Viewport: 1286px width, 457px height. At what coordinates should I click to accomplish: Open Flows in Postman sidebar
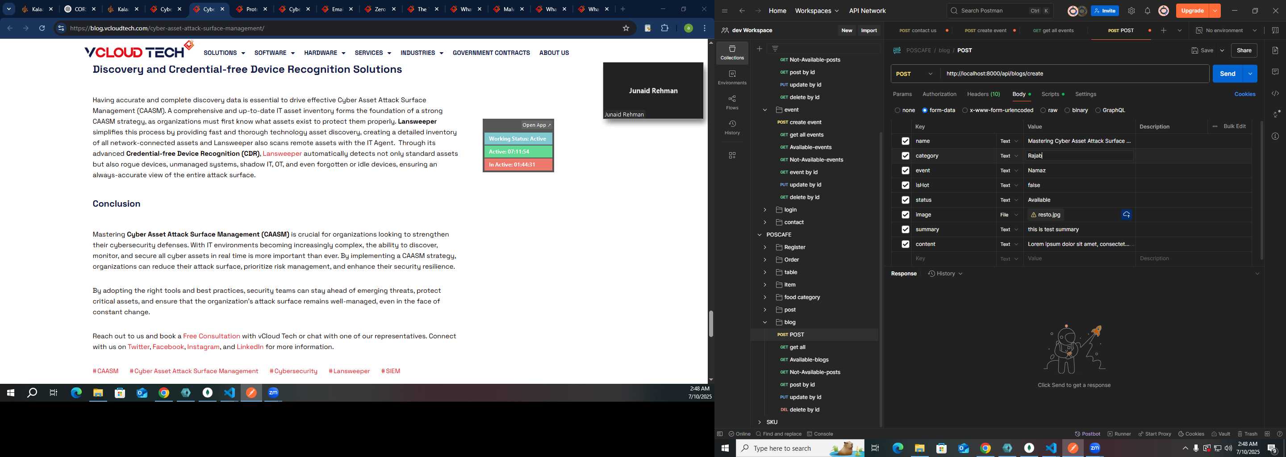click(x=732, y=103)
